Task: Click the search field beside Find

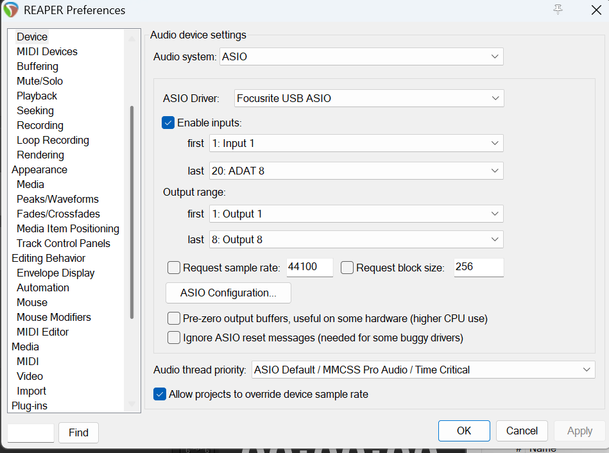Action: [x=31, y=432]
